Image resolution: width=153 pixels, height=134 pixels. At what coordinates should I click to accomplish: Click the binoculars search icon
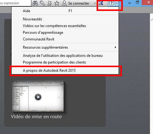(x=35, y=3)
